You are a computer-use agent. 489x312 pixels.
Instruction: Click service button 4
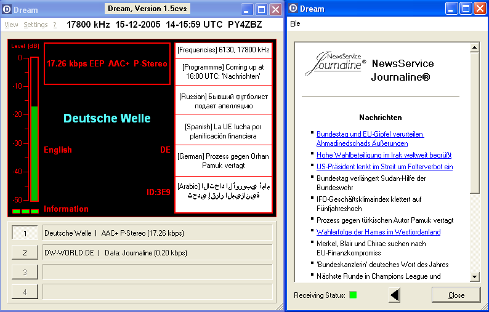point(25,292)
